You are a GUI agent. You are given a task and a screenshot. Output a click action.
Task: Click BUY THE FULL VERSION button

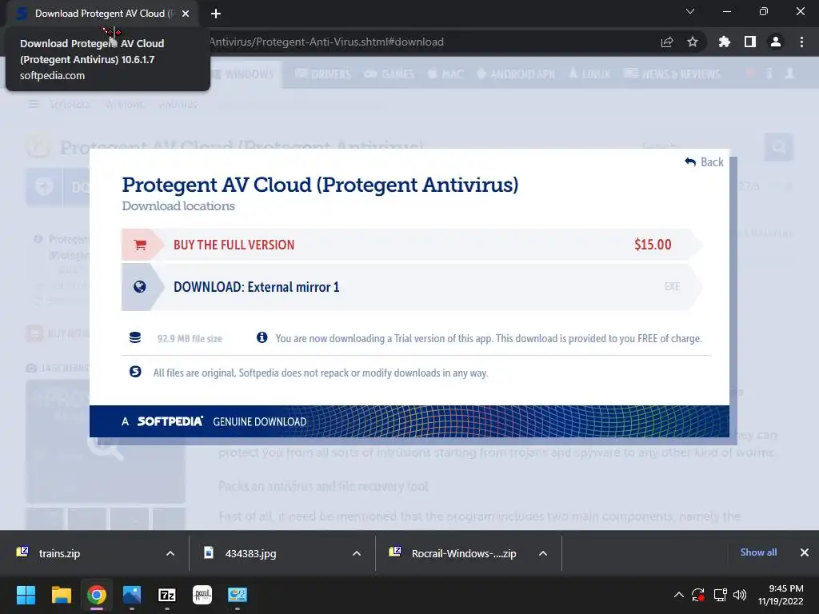pos(412,245)
